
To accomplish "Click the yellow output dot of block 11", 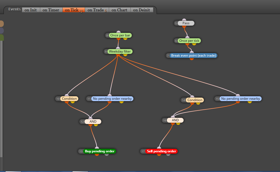I will point(122,102).
